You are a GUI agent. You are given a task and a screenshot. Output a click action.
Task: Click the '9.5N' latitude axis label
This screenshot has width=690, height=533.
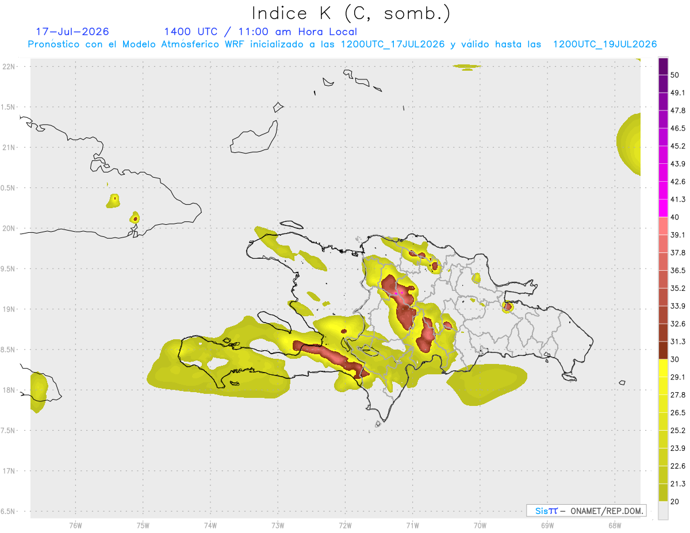[9, 269]
